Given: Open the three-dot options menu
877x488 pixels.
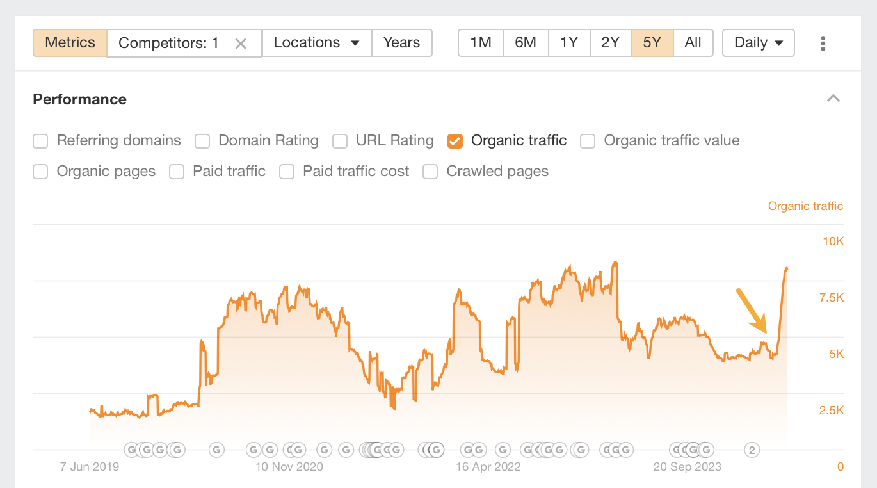Looking at the screenshot, I should click(823, 42).
